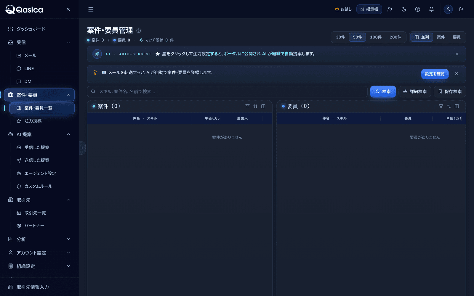
Task: Click 設定を確認 button
Action: coord(435,74)
